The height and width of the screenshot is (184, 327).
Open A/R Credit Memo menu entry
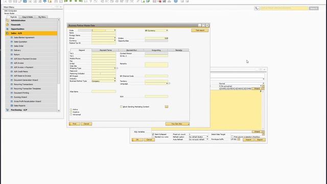coord(20,72)
